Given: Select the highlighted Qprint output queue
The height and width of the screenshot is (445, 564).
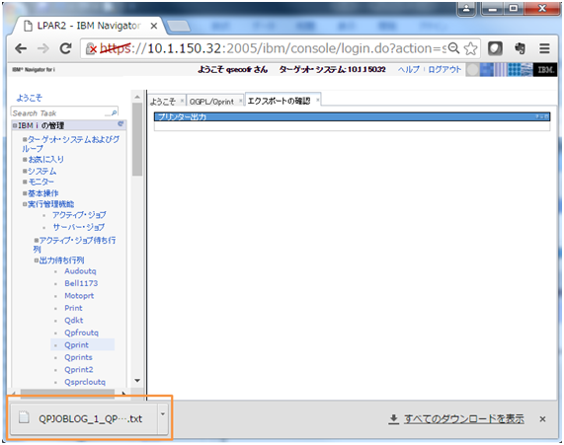Looking at the screenshot, I should 76,344.
